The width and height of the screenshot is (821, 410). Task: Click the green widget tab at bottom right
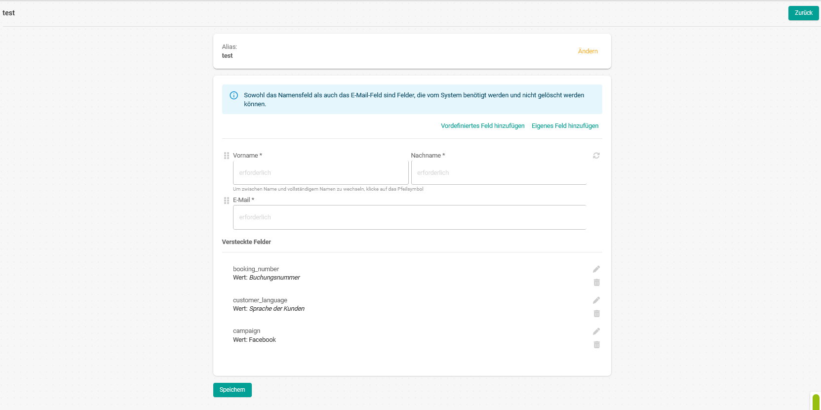(816, 402)
